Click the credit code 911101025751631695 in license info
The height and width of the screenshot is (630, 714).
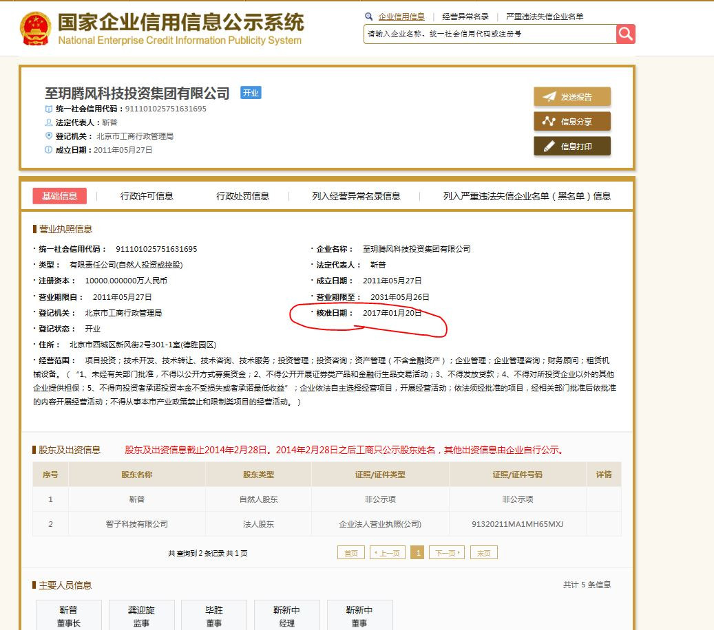156,249
